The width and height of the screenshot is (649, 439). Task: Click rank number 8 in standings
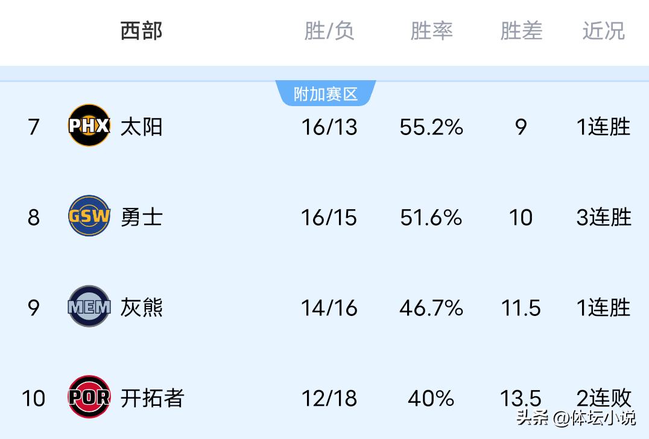point(34,217)
